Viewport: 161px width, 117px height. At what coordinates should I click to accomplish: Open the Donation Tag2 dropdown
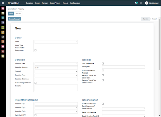click(56, 108)
